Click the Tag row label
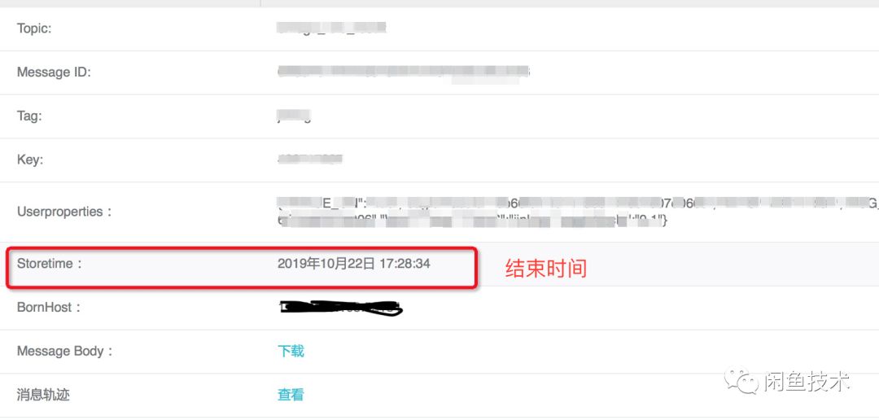This screenshot has width=879, height=420. 29,116
